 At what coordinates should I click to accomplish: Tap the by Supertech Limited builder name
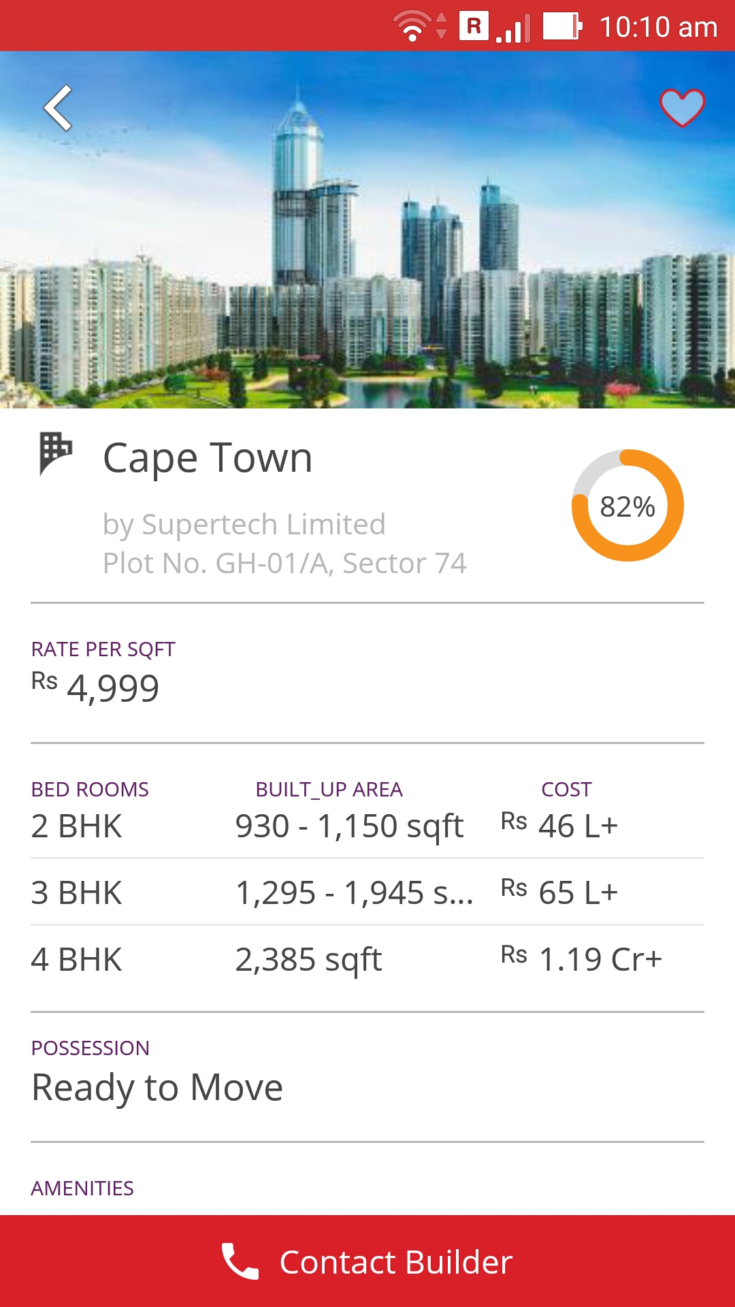pyautogui.click(x=244, y=524)
